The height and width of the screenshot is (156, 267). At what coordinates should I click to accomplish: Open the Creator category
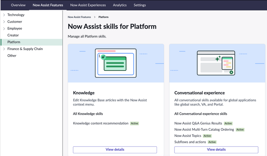click(x=13, y=35)
